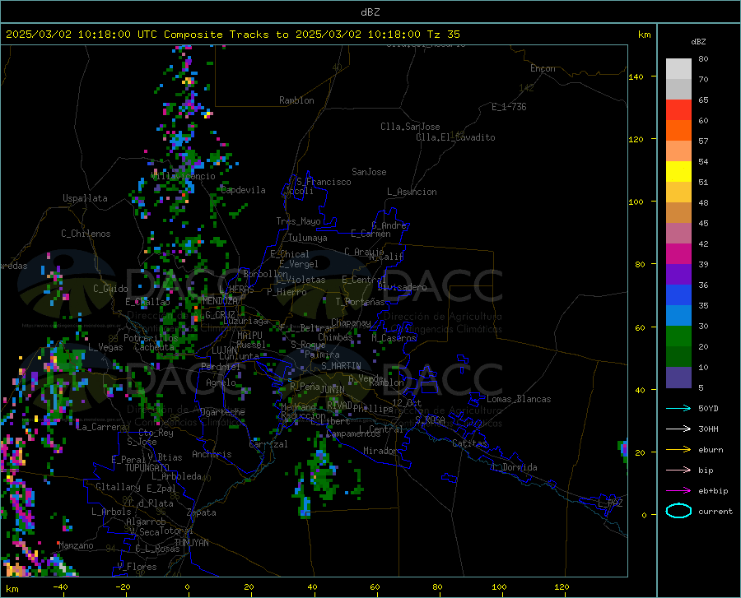
Task: Click the yellow 54 dBZ legend swatch
Action: pyautogui.click(x=678, y=172)
